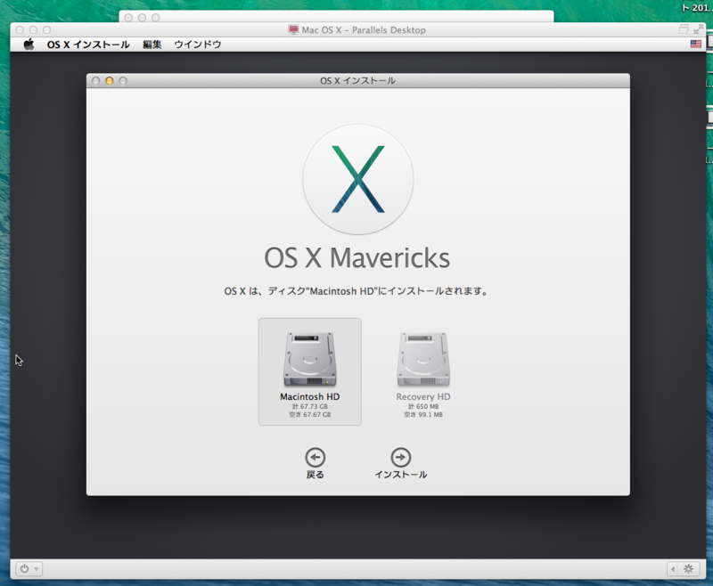Screen dimensions: 713x586
Task: Open the Apple menu in the VM
Action: [29, 45]
